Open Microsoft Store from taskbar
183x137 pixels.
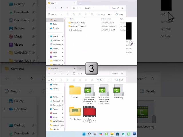point(118,134)
